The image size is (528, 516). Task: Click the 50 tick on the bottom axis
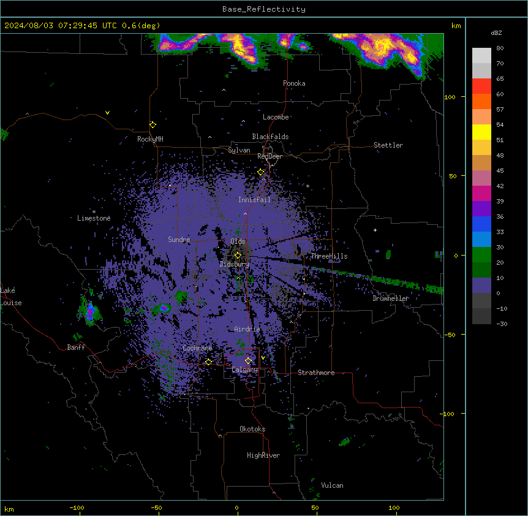(315, 507)
